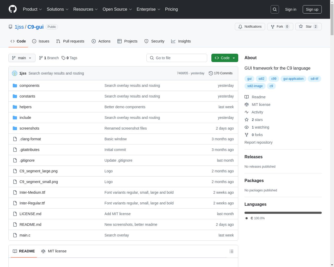Click the outline list icon in README header
334x267 pixels.
[x=231, y=251]
